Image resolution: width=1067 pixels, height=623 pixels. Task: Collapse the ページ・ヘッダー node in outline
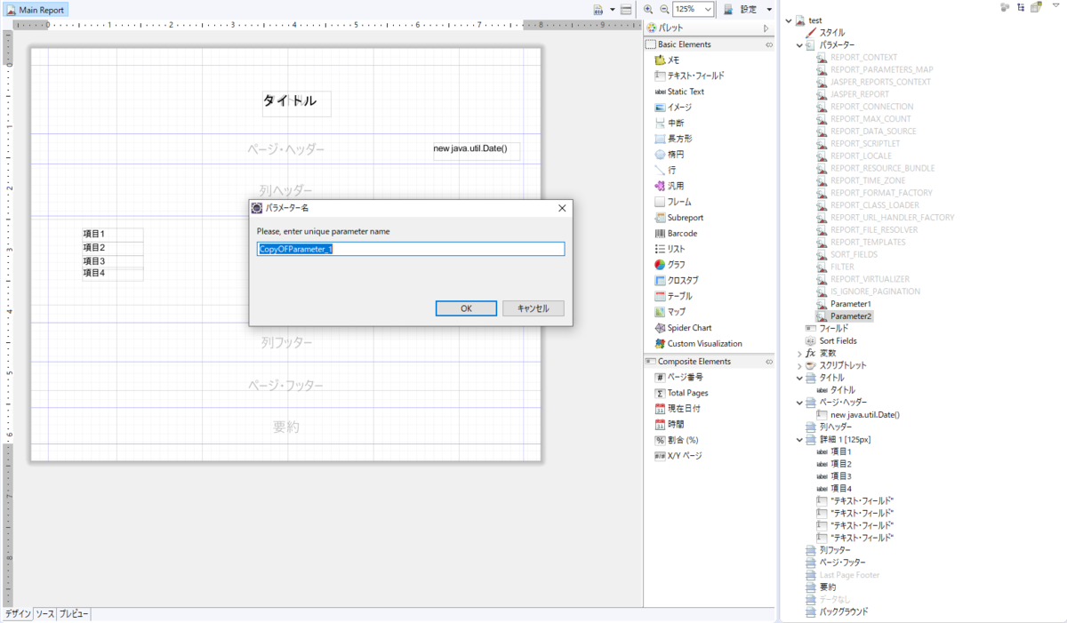point(799,403)
